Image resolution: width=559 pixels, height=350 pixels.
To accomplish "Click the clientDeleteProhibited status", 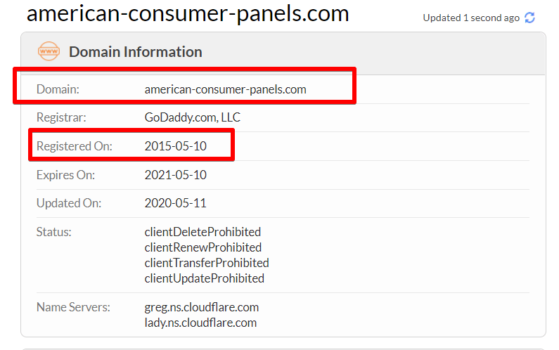I will tap(203, 232).
